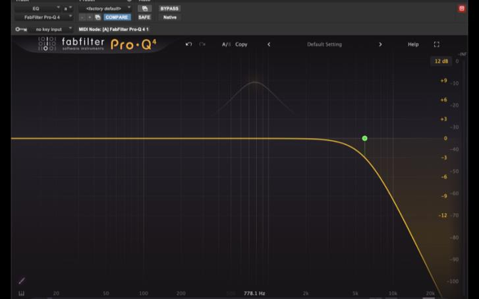Select next preset plus button
The image size is (479, 299).
(90, 17)
